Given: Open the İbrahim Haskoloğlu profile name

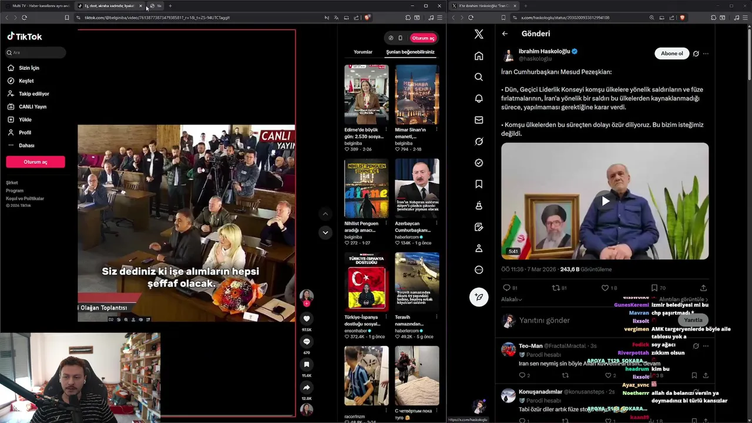Looking at the screenshot, I should point(544,51).
